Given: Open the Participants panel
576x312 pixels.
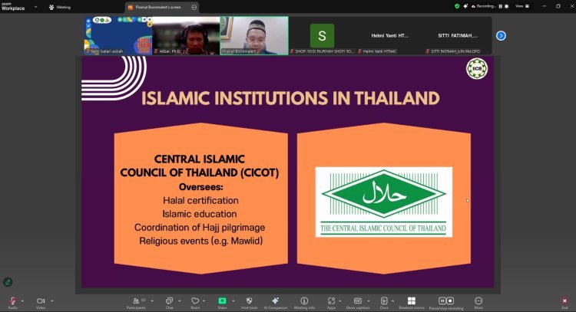Looking at the screenshot, I should coord(136,303).
